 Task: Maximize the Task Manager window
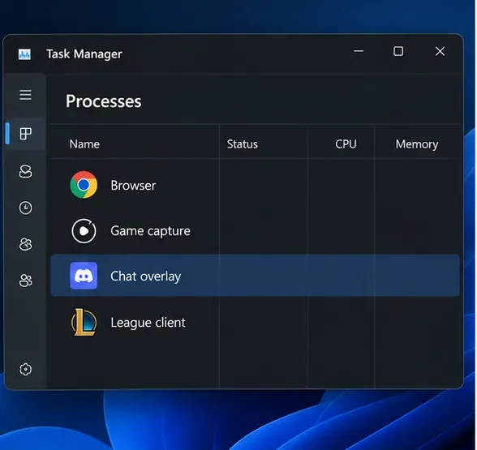click(x=398, y=51)
